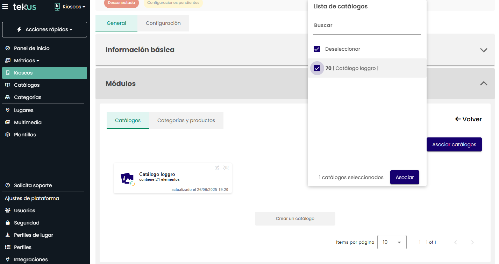Viewport: 499px width, 264px height.
Task: Go to Catálogos in the sidebar
Action: [x=27, y=85]
